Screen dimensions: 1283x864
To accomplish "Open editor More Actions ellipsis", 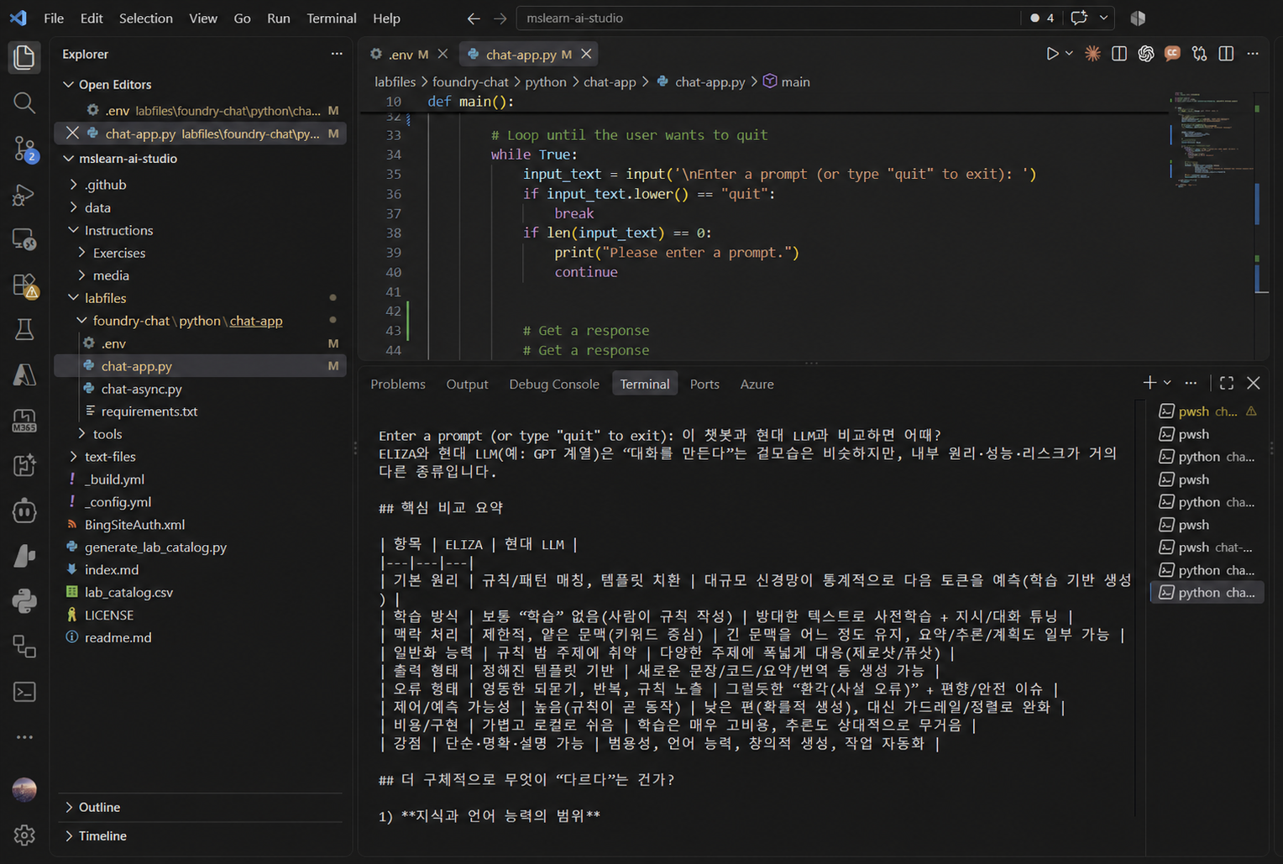I will (1253, 54).
